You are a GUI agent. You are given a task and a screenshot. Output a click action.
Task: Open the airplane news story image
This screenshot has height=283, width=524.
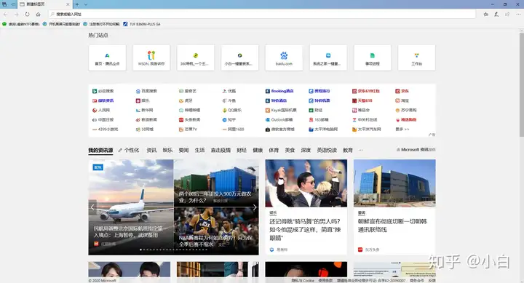tap(131, 207)
